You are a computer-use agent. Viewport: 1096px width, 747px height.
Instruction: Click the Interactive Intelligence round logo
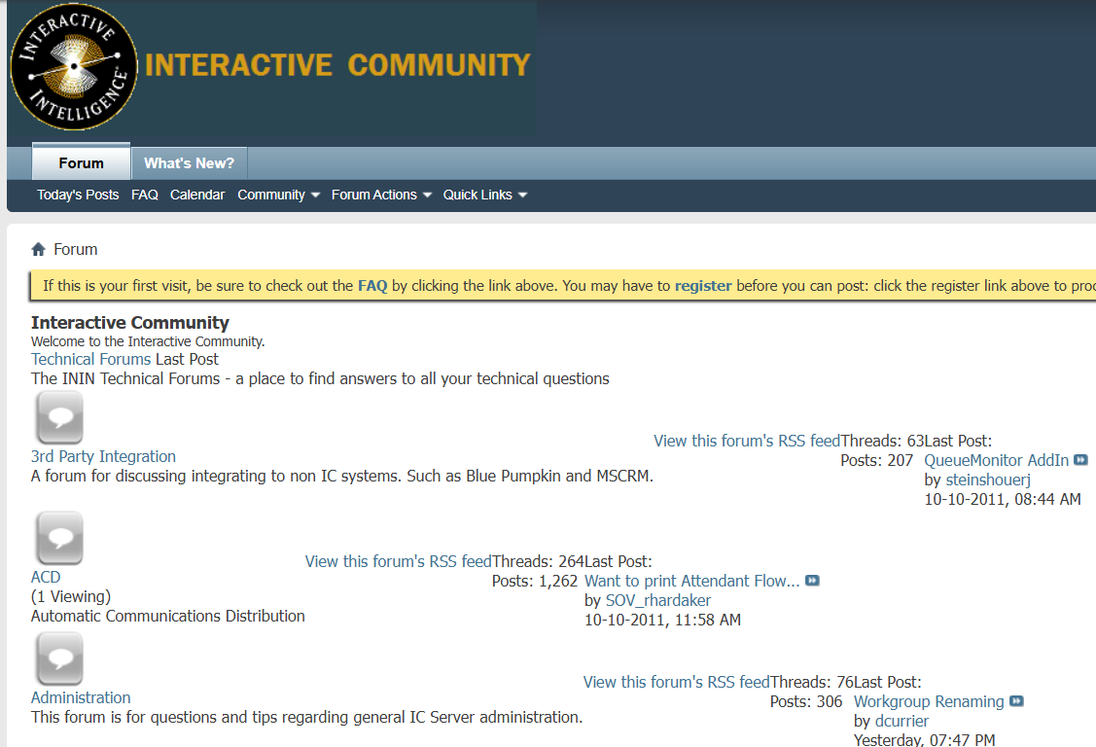click(x=73, y=67)
